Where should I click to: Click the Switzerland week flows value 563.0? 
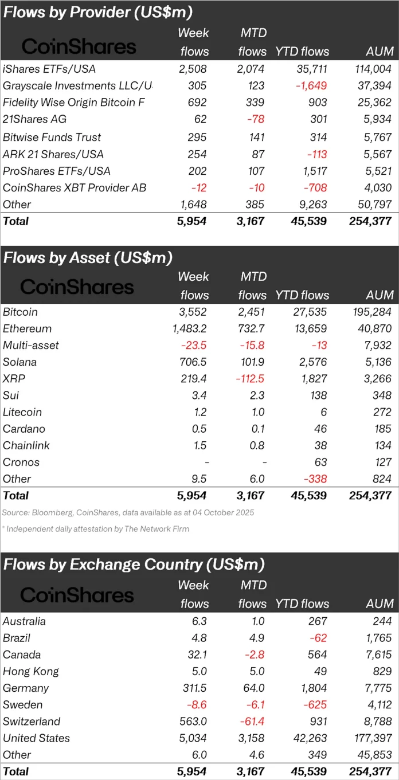[x=193, y=722]
